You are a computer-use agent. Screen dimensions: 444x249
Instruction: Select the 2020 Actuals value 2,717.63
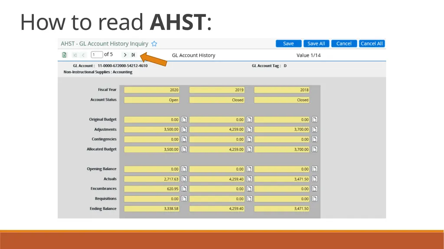tap(152, 179)
